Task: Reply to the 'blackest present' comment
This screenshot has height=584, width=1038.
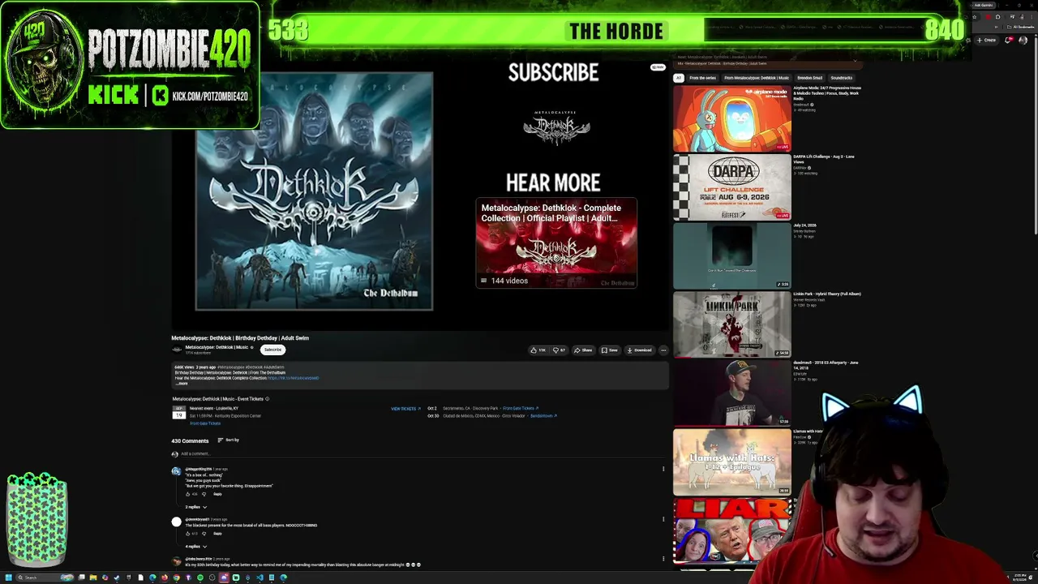Action: click(217, 534)
